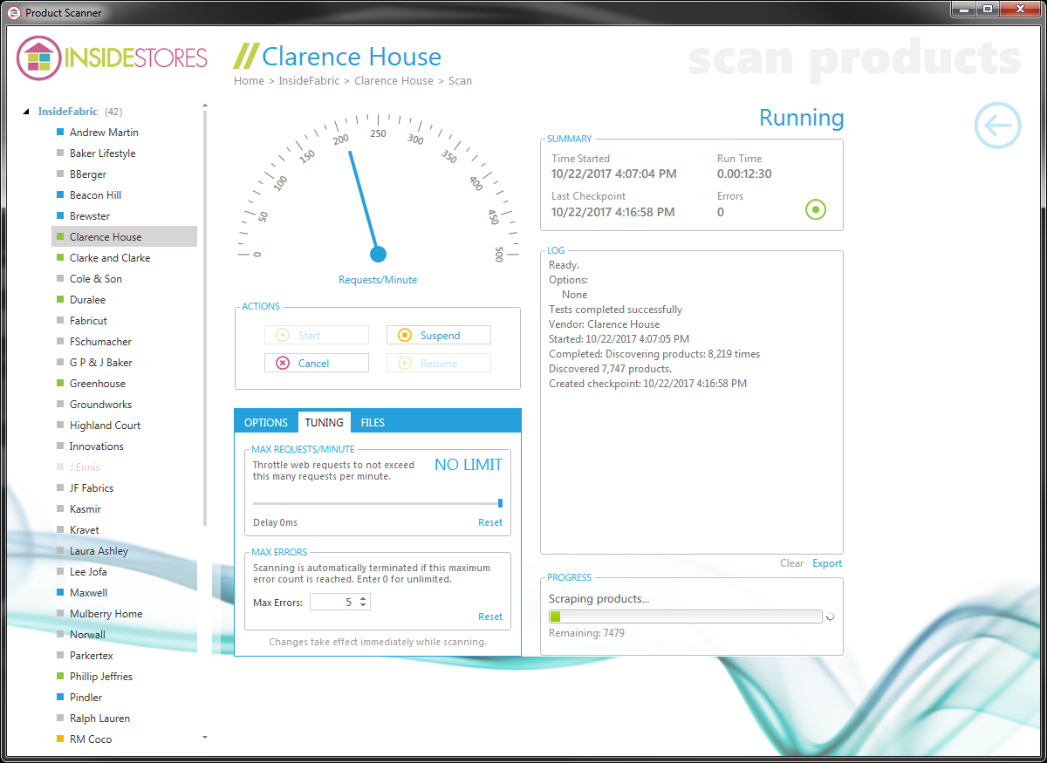1047x763 pixels.
Task: Click the max requests slider track
Action: [375, 503]
